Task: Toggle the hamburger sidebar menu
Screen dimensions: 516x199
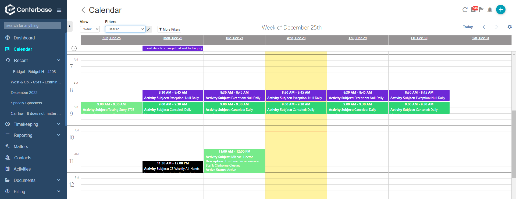Action: pos(59,10)
